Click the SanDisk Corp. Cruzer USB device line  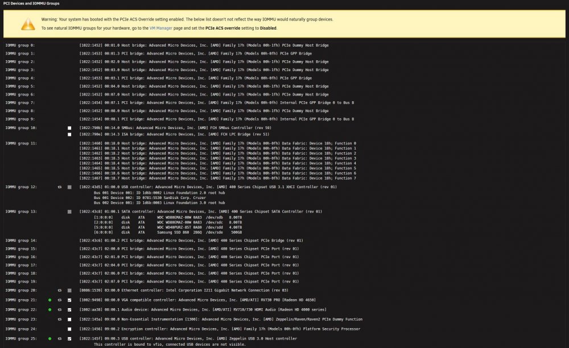[150, 198]
